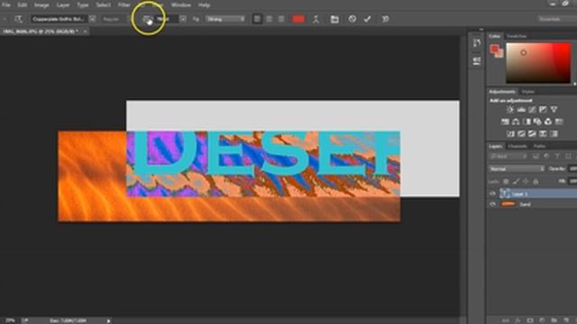Switch to the Styles tab

[527, 92]
